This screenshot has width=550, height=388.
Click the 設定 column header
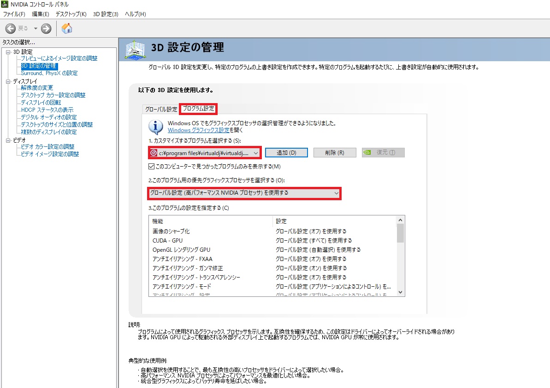click(x=335, y=221)
